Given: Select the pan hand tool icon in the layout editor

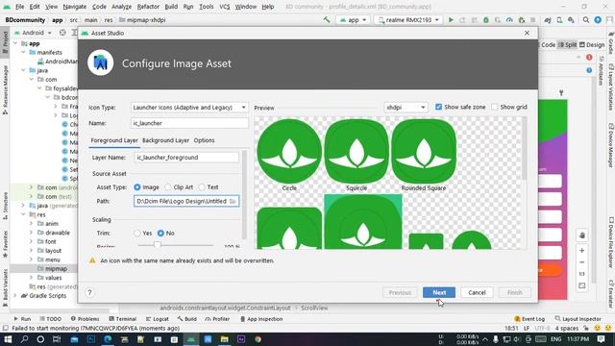Looking at the screenshot, I should 582,235.
